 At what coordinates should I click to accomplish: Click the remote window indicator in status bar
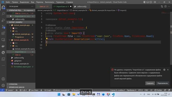pyautogui.click(x=2, y=90)
